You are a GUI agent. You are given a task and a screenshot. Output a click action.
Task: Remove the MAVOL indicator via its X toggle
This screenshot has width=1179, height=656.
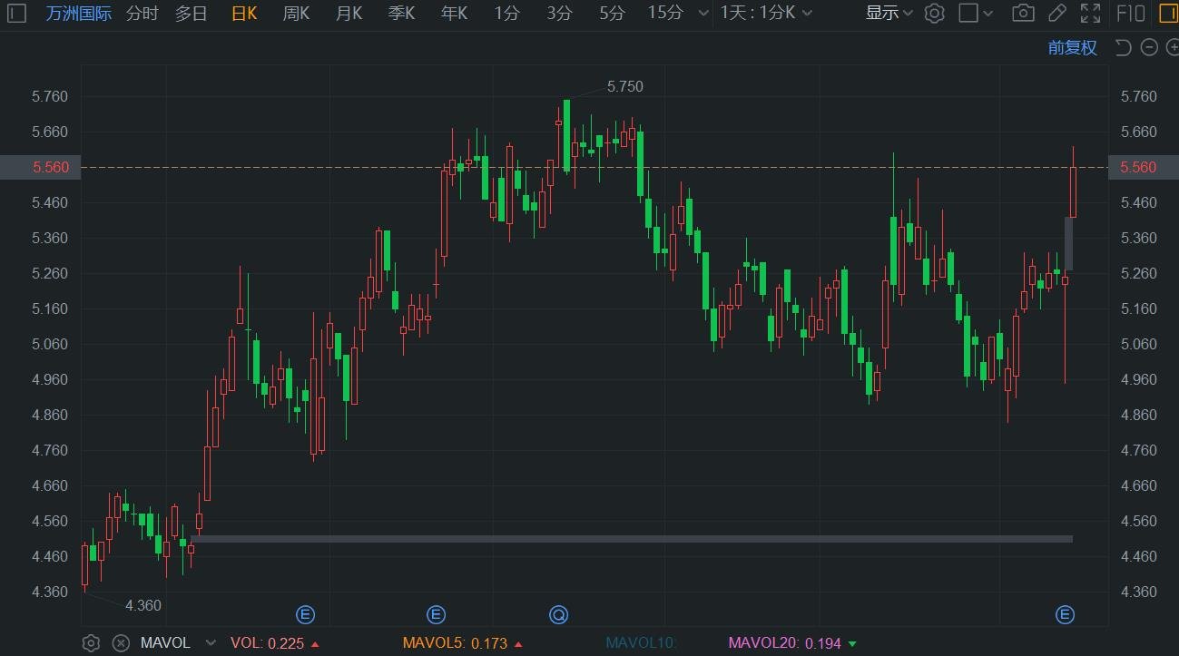[x=121, y=643]
